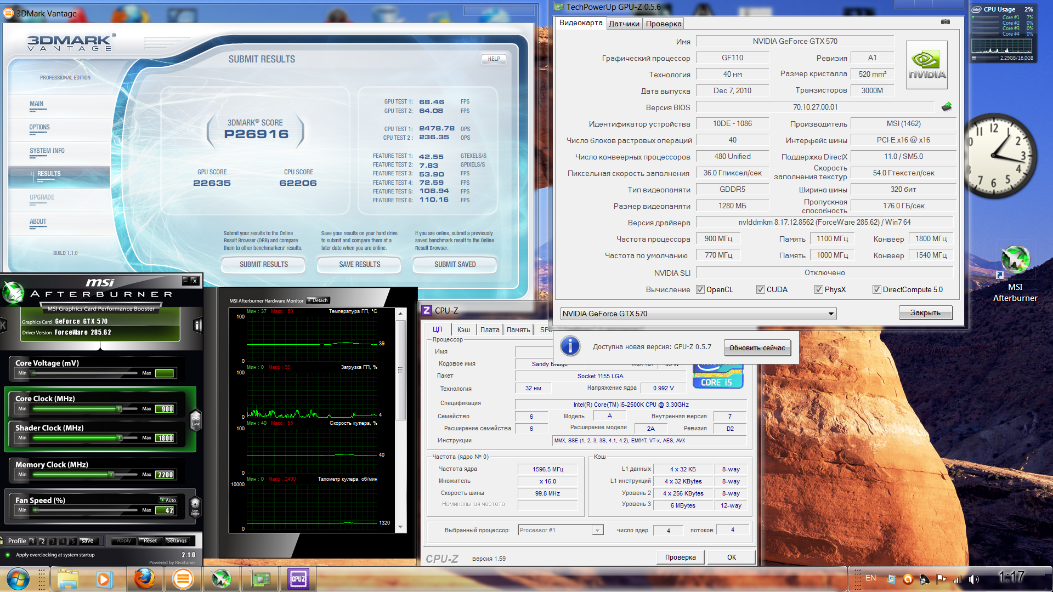Screen dimensions: 1053x592
Task: Click Закрыть button in GPU-Z
Action: pyautogui.click(x=925, y=312)
